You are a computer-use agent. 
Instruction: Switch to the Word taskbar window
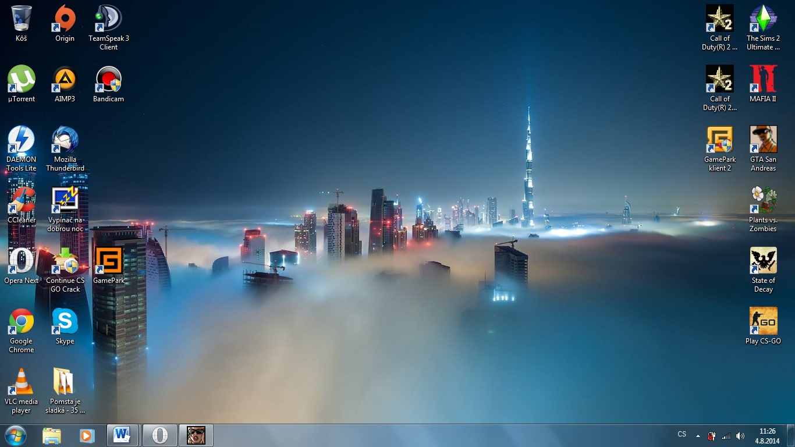(122, 435)
